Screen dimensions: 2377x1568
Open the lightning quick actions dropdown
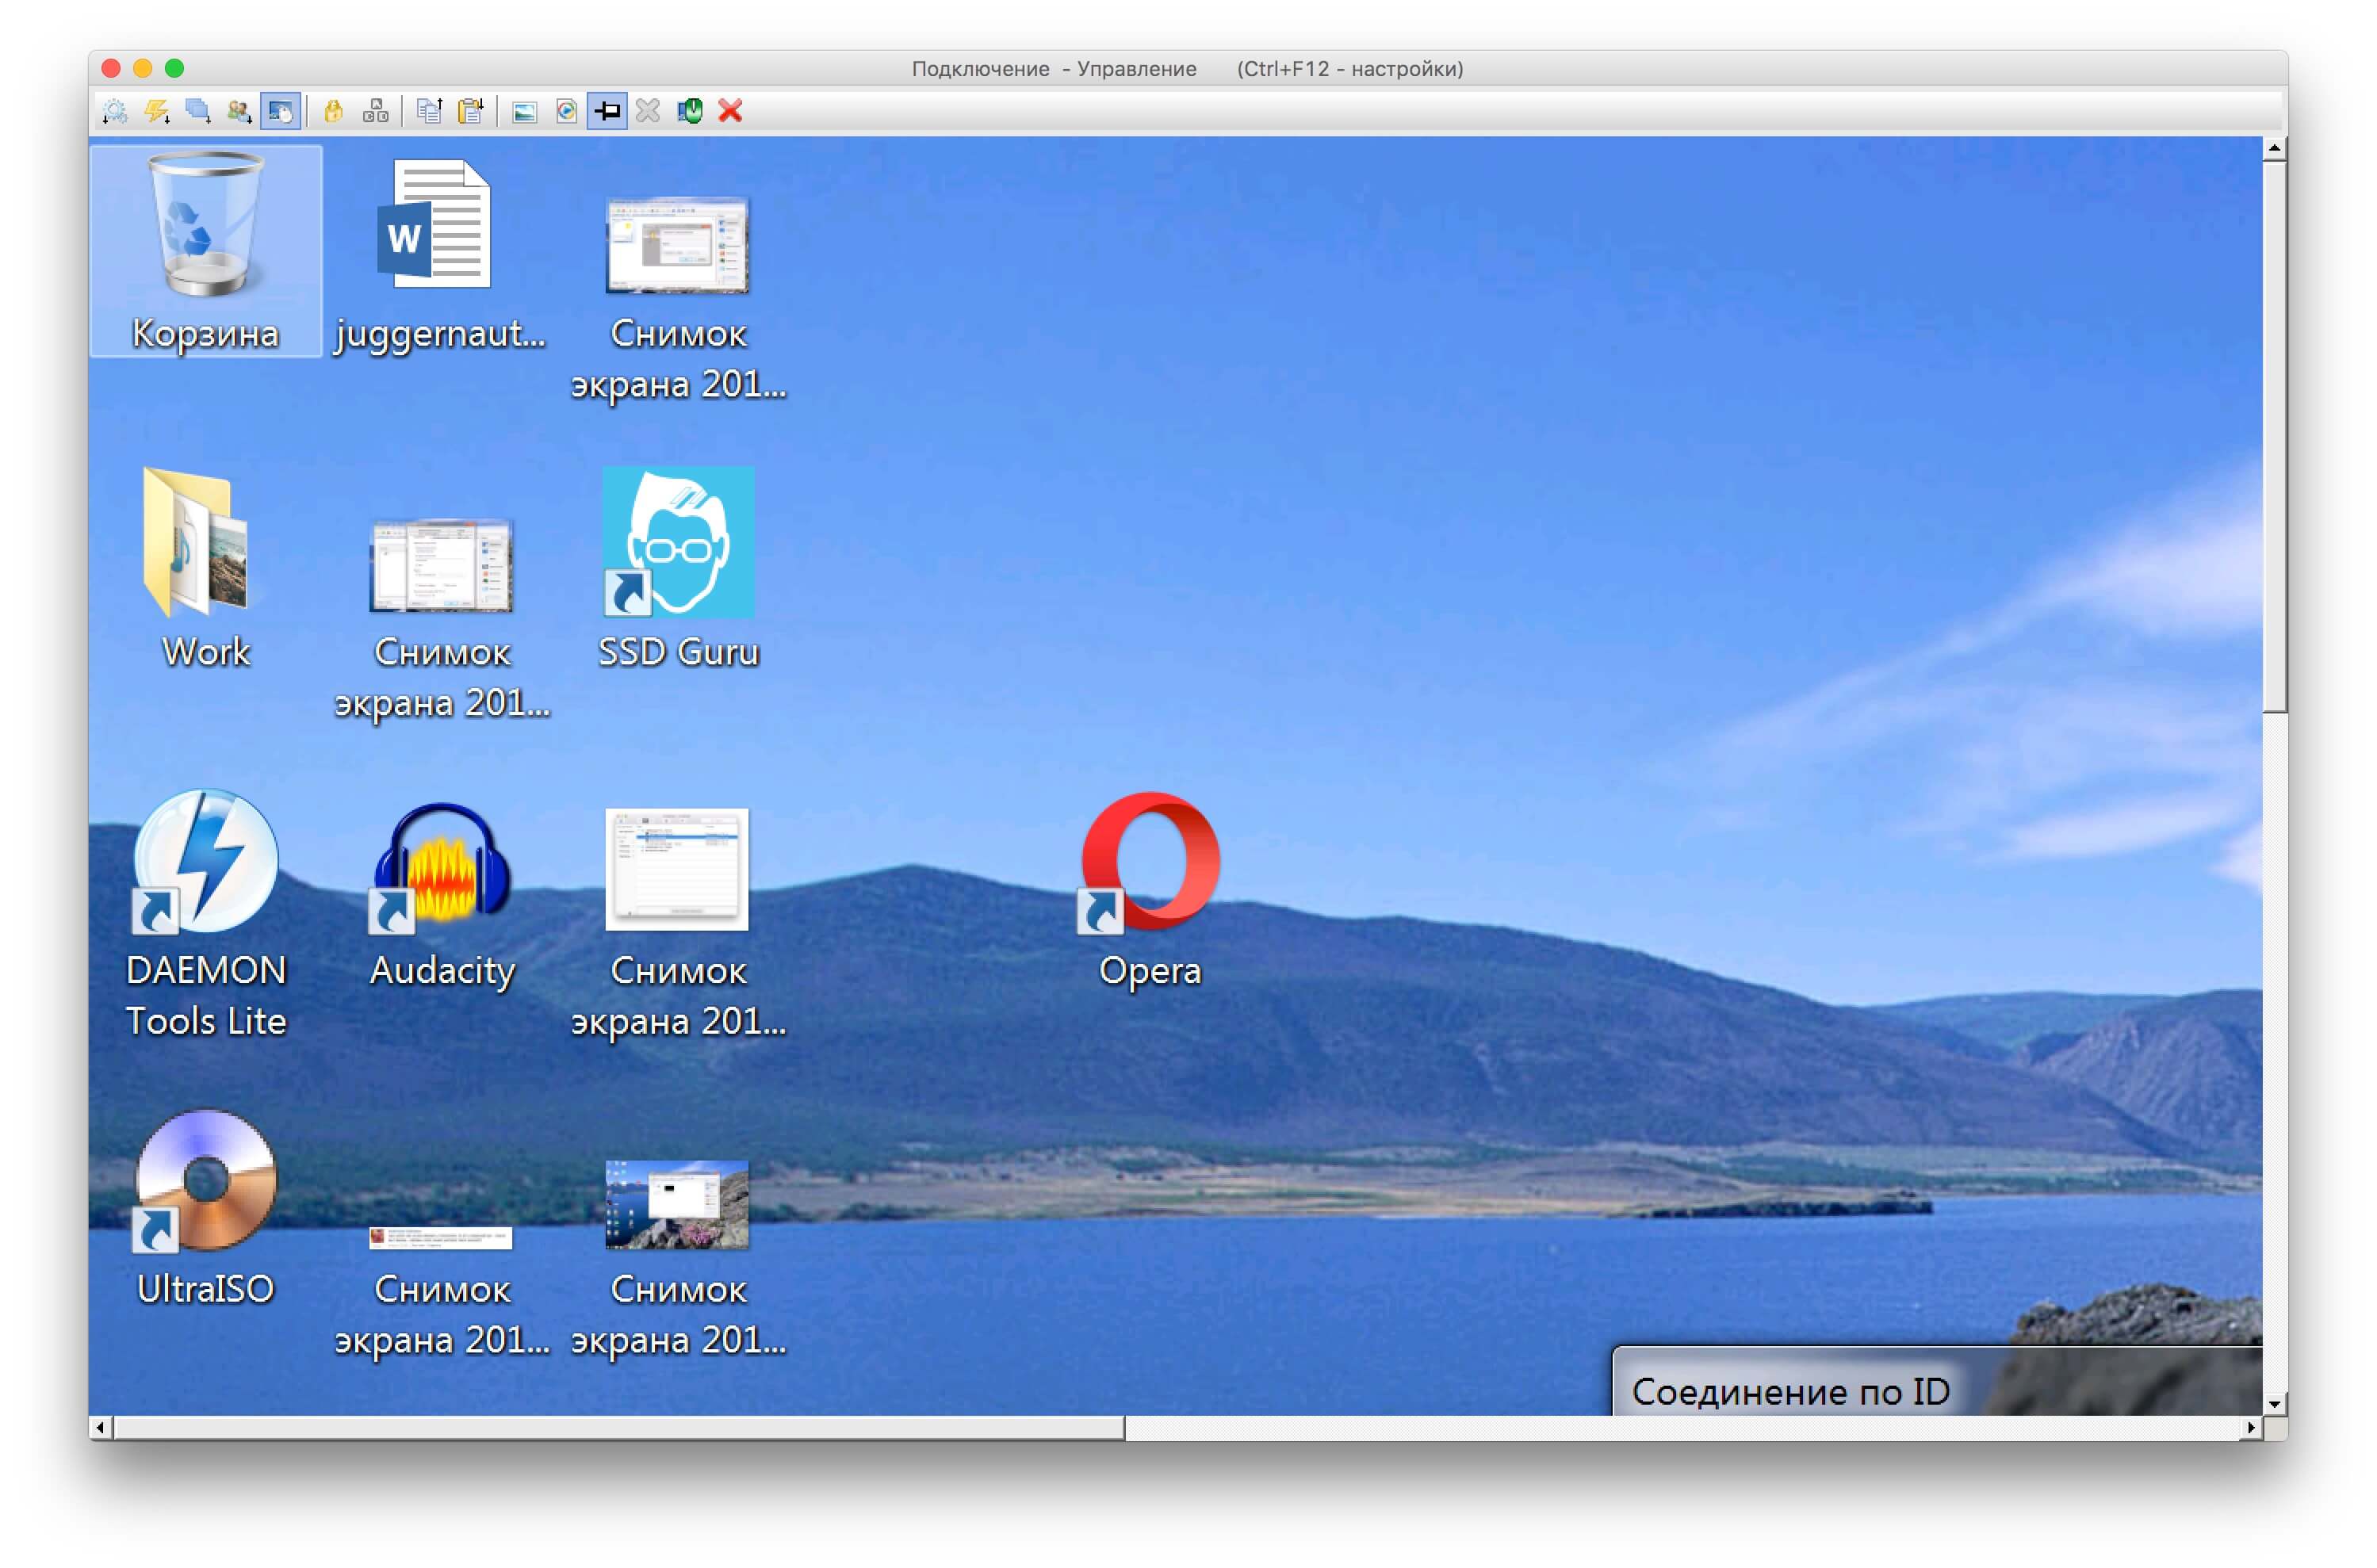tap(157, 111)
